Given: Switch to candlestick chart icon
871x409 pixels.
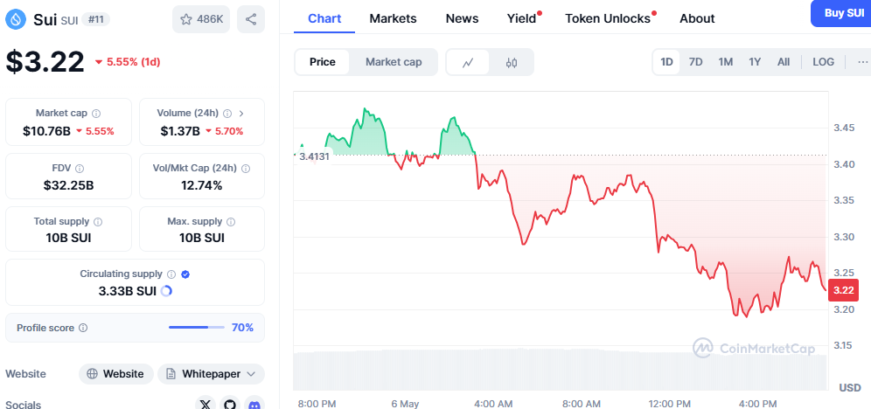Looking at the screenshot, I should 512,62.
